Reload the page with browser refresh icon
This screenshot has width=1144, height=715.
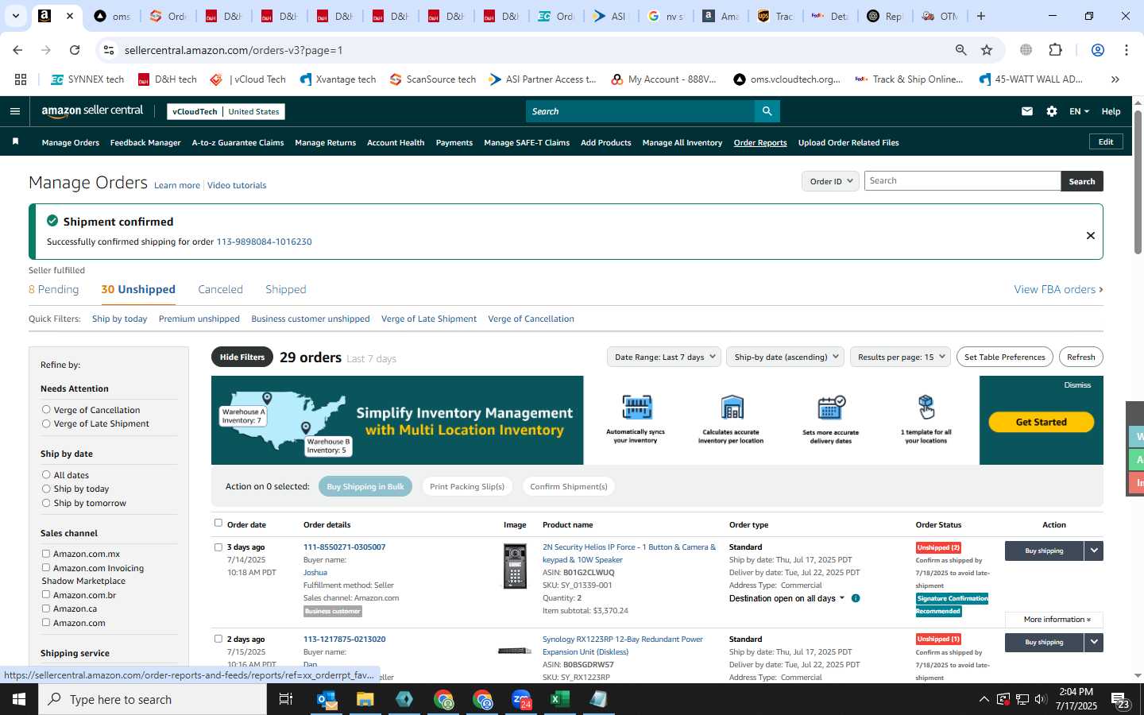[x=75, y=50]
